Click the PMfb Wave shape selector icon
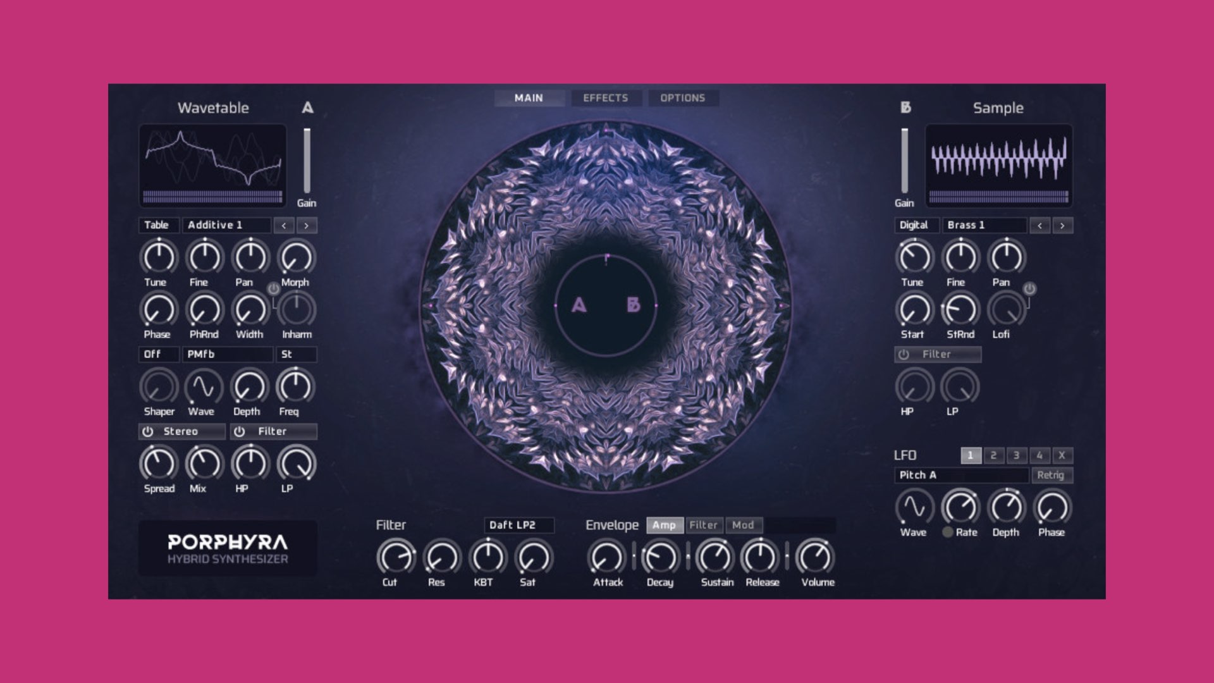Viewport: 1214px width, 683px height. (x=203, y=386)
